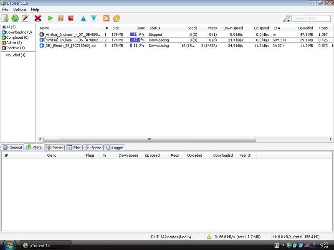Switch to the Files tab
334x250 pixels.
click(x=73, y=147)
